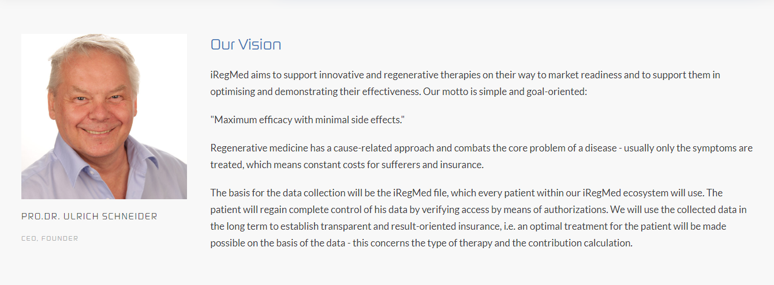
Task: Click the text "goal-oriented:"
Action: (x=557, y=91)
